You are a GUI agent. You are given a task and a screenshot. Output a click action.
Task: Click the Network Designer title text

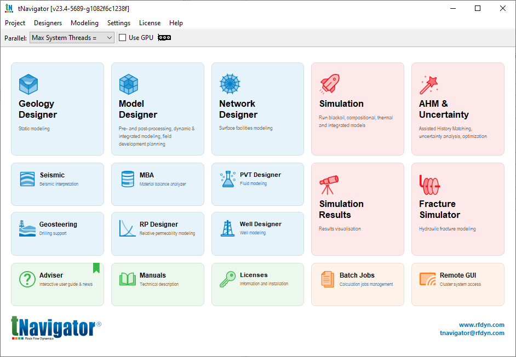[x=238, y=109]
